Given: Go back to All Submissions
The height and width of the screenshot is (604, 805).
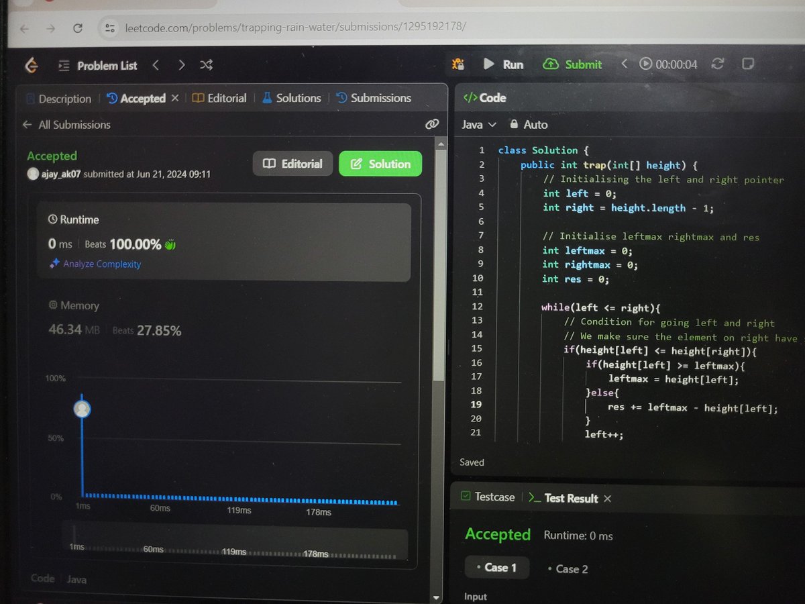Looking at the screenshot, I should tap(66, 125).
